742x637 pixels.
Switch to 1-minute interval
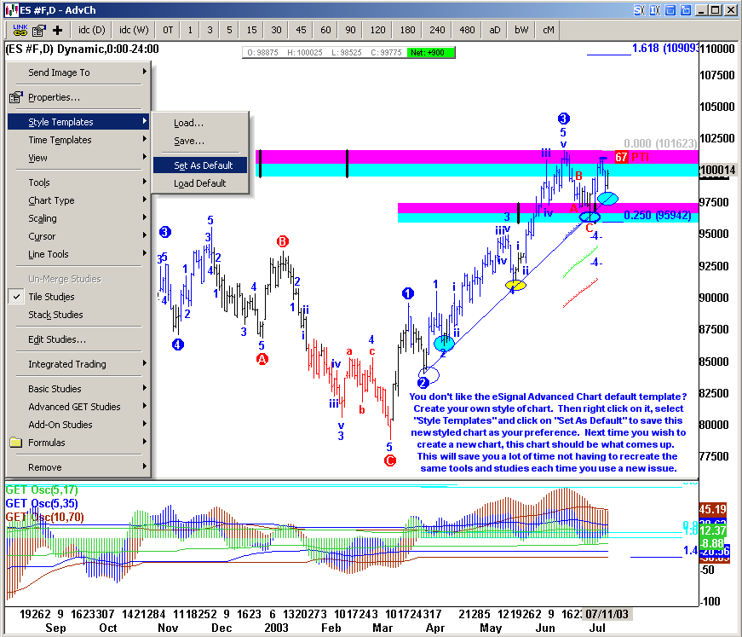190,31
